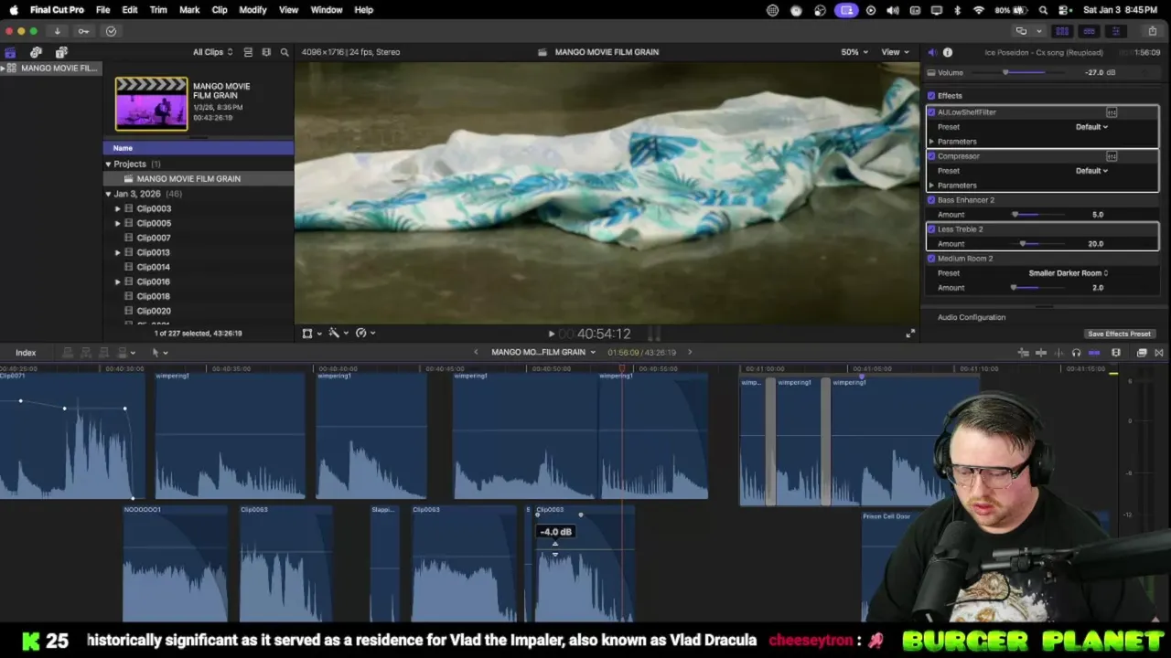
Task: Expand Compressor Parameters disclosure triangle
Action: pos(931,186)
